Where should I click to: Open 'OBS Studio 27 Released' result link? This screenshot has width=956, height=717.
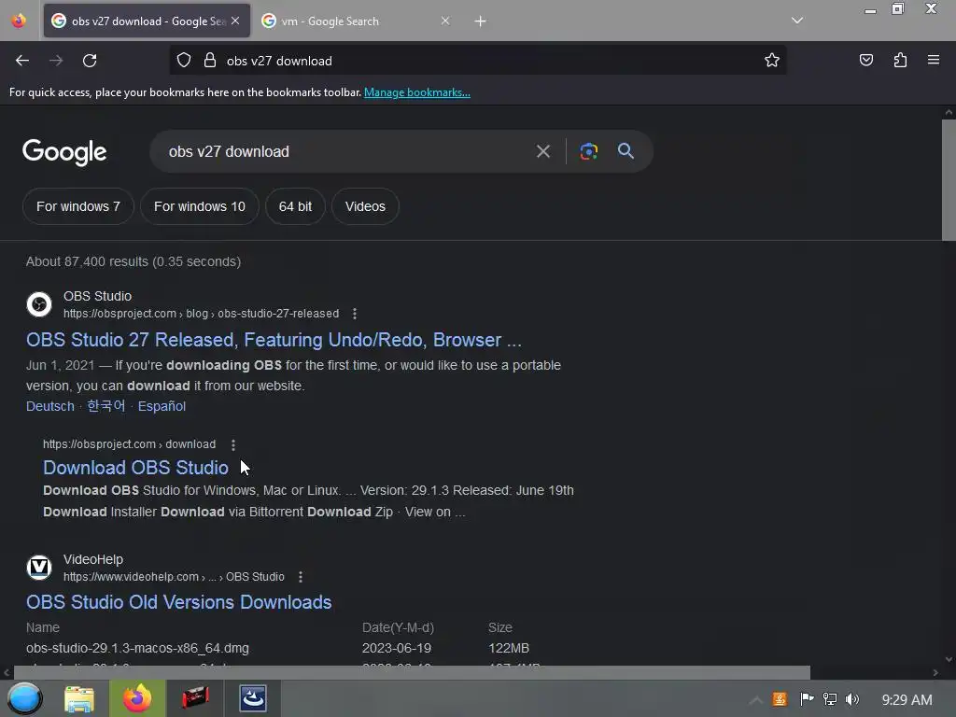tap(274, 340)
